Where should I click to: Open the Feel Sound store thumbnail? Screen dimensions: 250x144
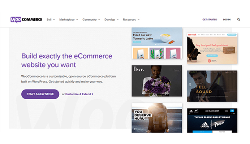click(x=212, y=86)
